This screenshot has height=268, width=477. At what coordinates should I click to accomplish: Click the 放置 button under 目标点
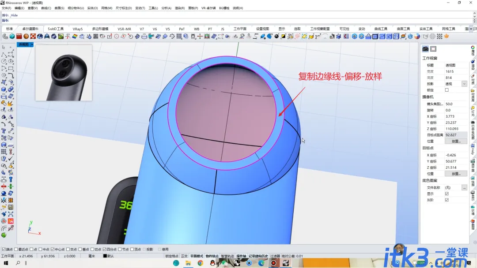[456, 174]
